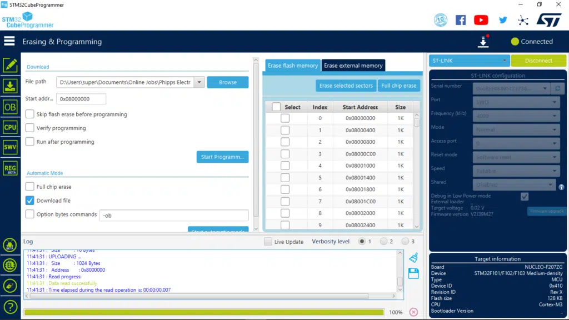Set verbosity level to 3
The image size is (569, 320).
coord(405,241)
